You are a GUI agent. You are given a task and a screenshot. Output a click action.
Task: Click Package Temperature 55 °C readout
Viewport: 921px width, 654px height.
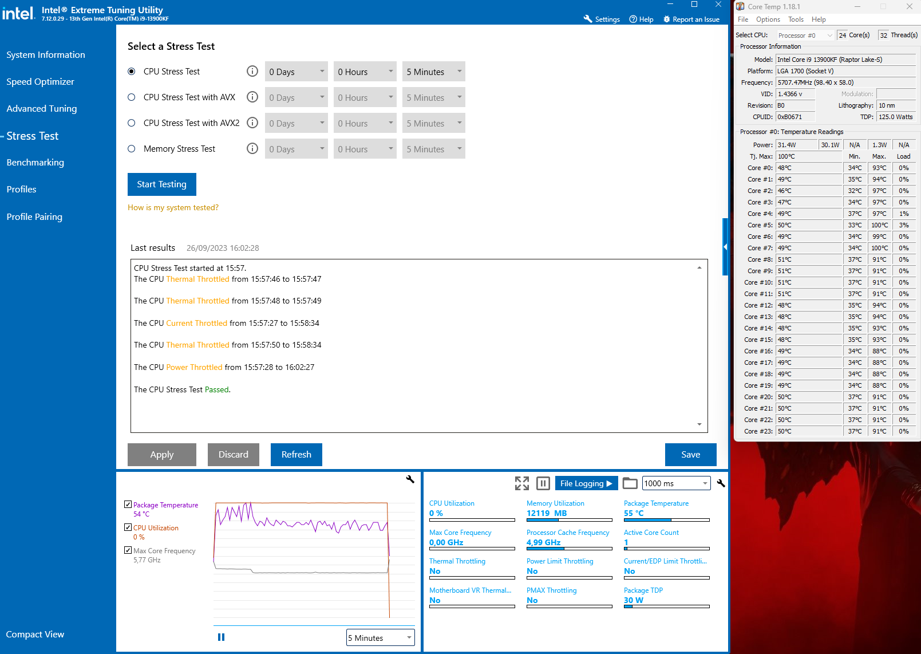coord(634,513)
